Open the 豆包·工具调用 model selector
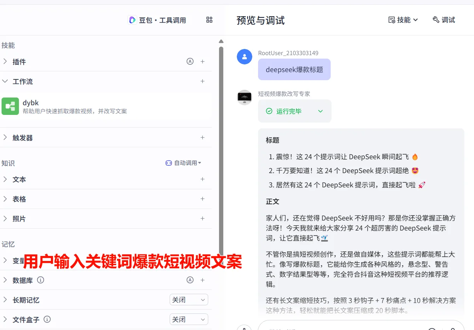 157,20
